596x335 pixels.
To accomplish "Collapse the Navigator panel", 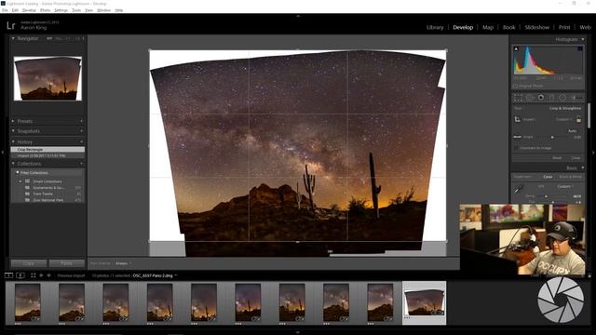I will pos(13,38).
